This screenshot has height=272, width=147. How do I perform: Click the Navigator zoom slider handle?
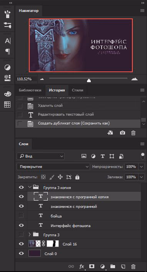pyautogui.click(x=89, y=81)
